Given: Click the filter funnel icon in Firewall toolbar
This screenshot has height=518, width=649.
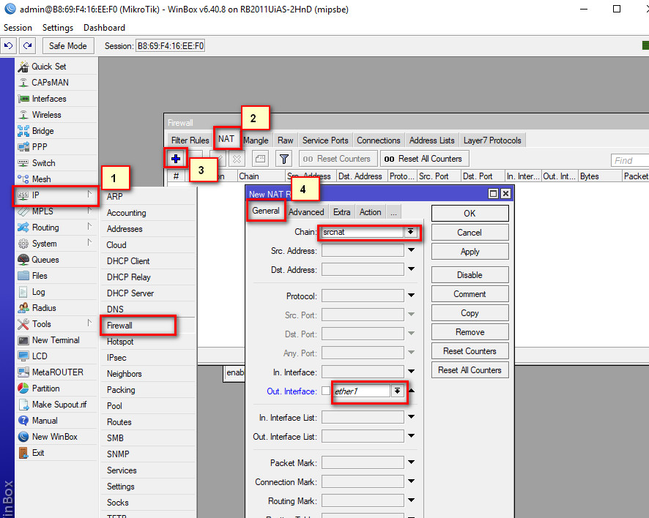Looking at the screenshot, I should click(284, 159).
